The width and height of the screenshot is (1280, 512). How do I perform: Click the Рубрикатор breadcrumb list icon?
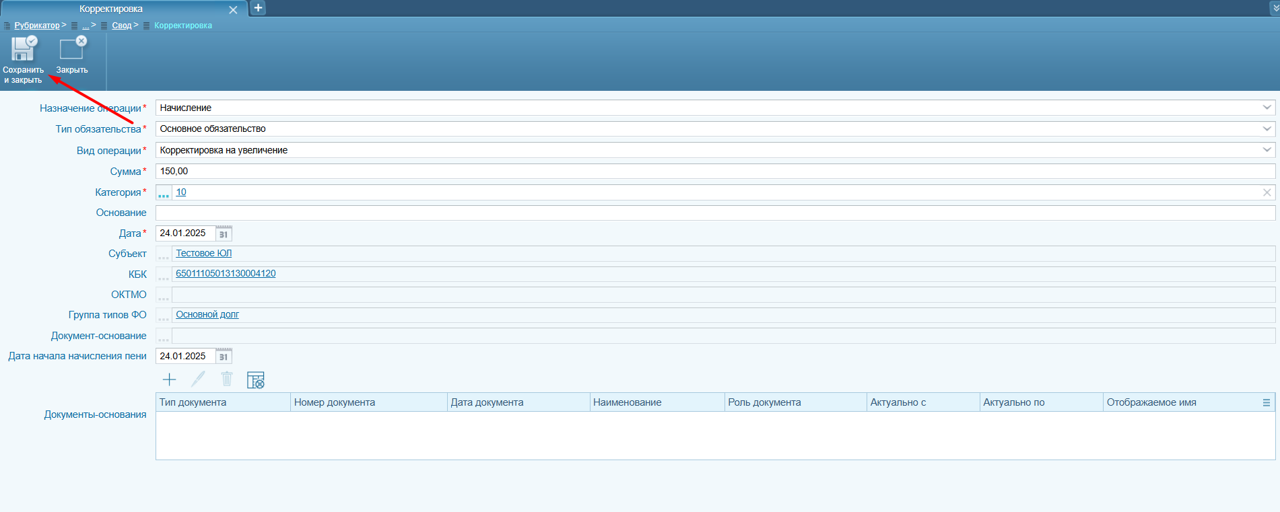pos(7,26)
